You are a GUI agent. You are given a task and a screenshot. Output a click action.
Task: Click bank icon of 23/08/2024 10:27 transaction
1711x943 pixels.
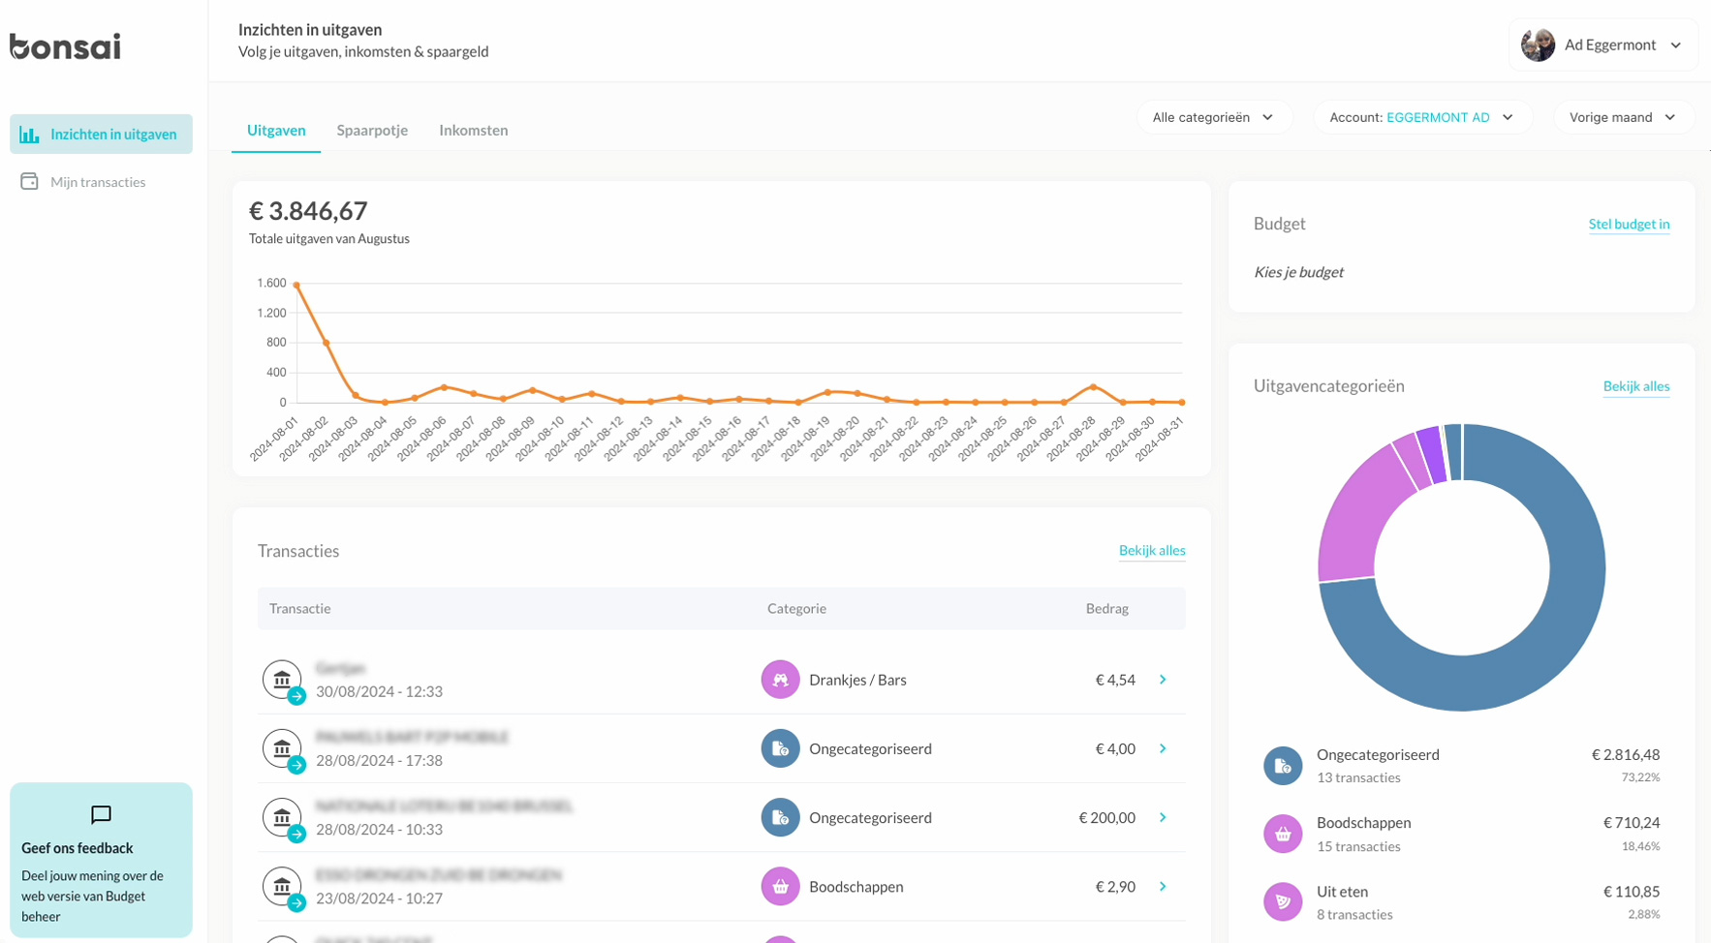point(282,886)
